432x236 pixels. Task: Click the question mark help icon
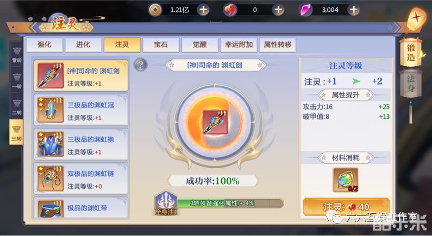coord(141,65)
